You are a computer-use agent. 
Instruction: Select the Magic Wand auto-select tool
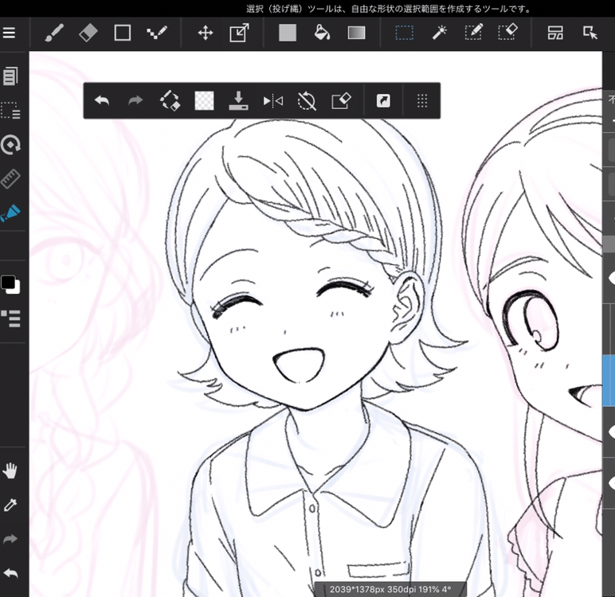(439, 33)
